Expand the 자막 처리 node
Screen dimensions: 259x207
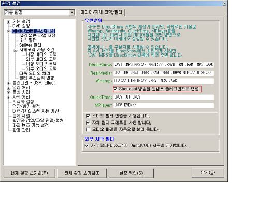pos(8,98)
